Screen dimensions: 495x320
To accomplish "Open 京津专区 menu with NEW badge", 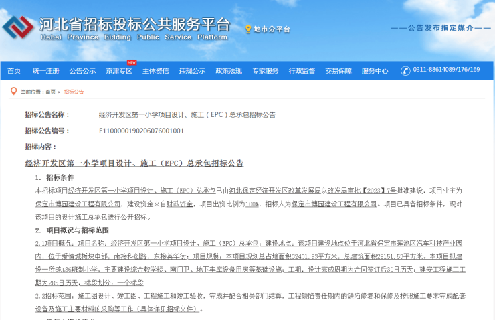I will tap(119, 71).
